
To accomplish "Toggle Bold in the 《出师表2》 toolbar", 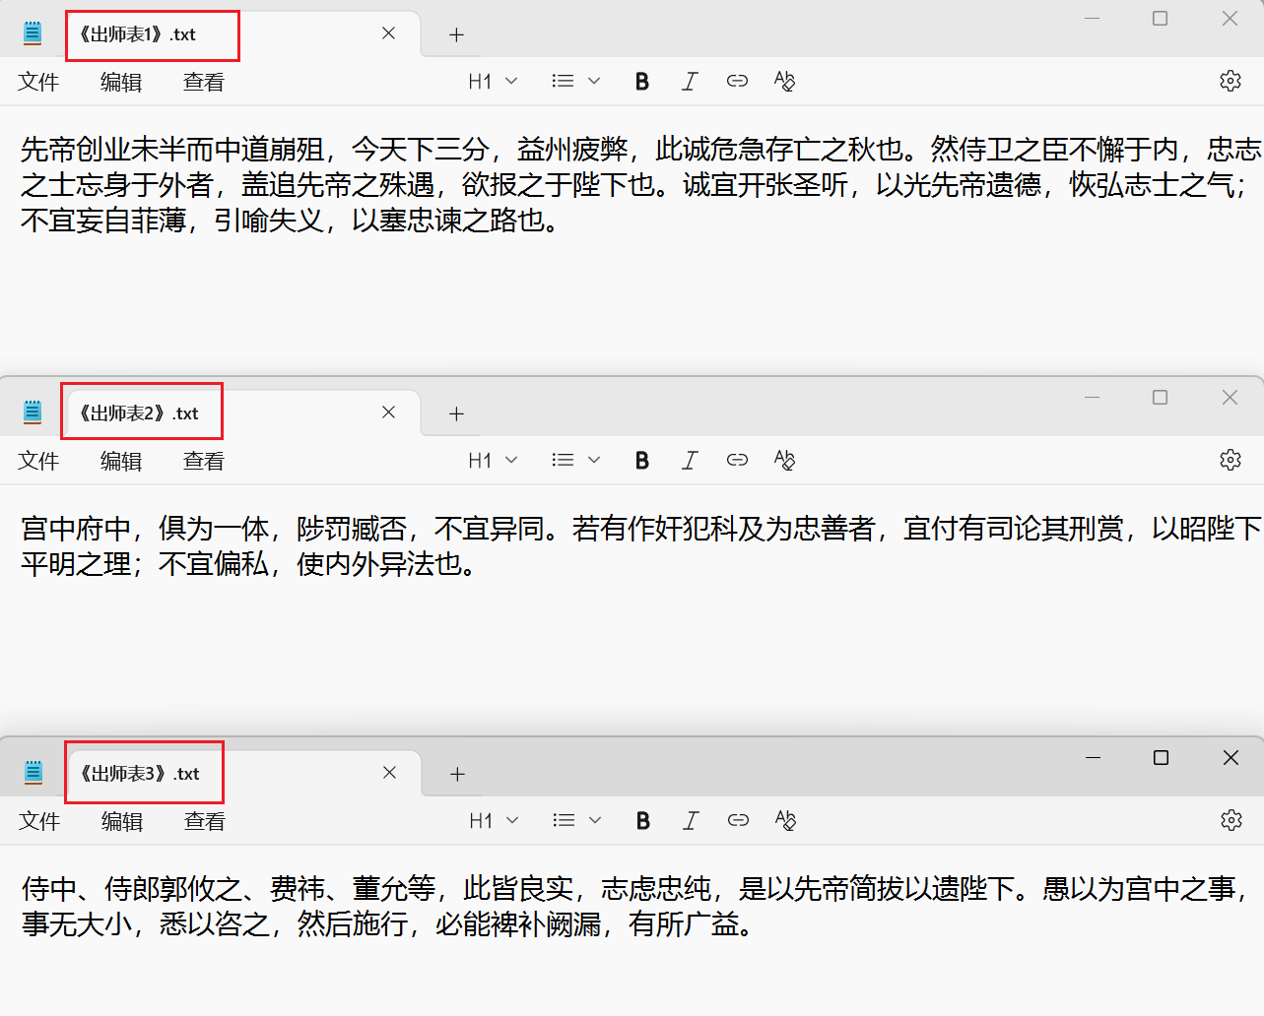I will tap(641, 460).
